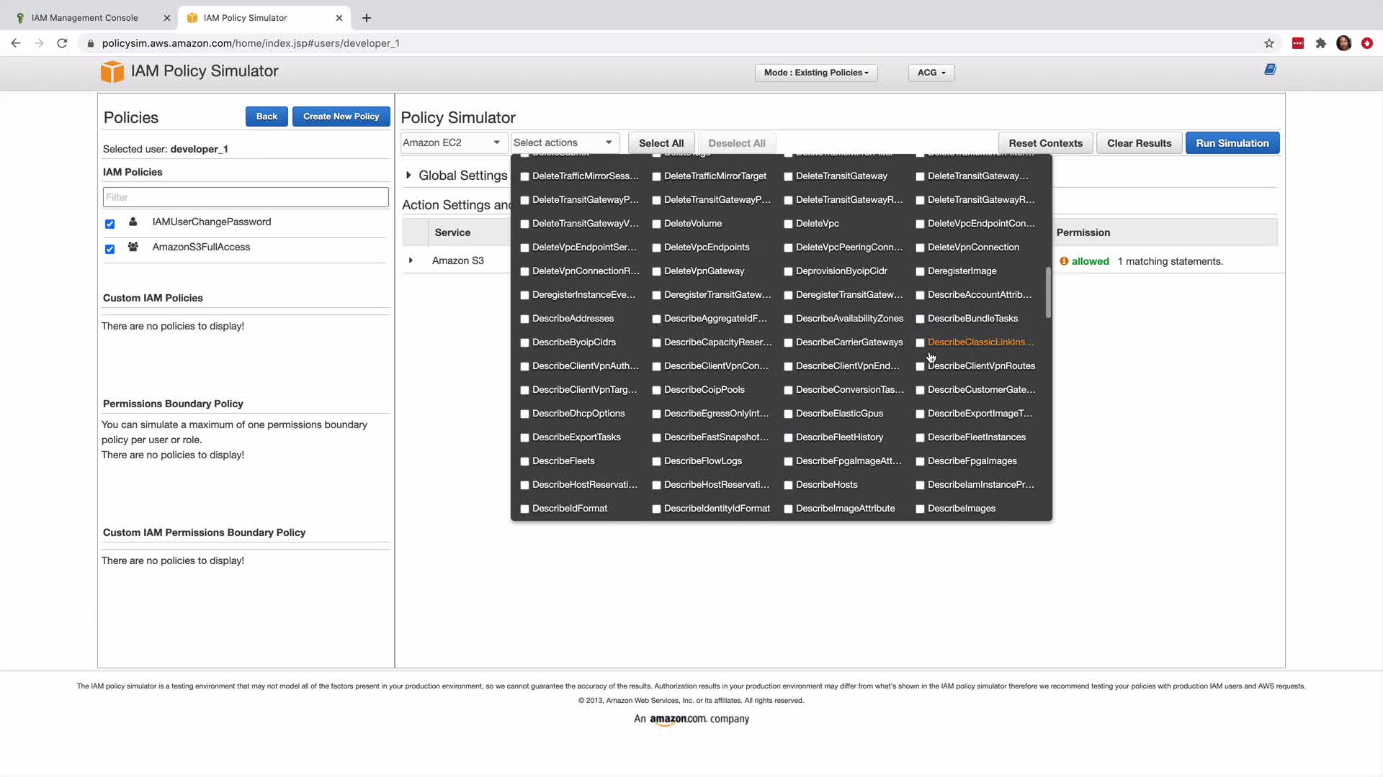Screen dimensions: 1383x777
Task: Switch to the IAM Management Console tab
Action: (85, 18)
